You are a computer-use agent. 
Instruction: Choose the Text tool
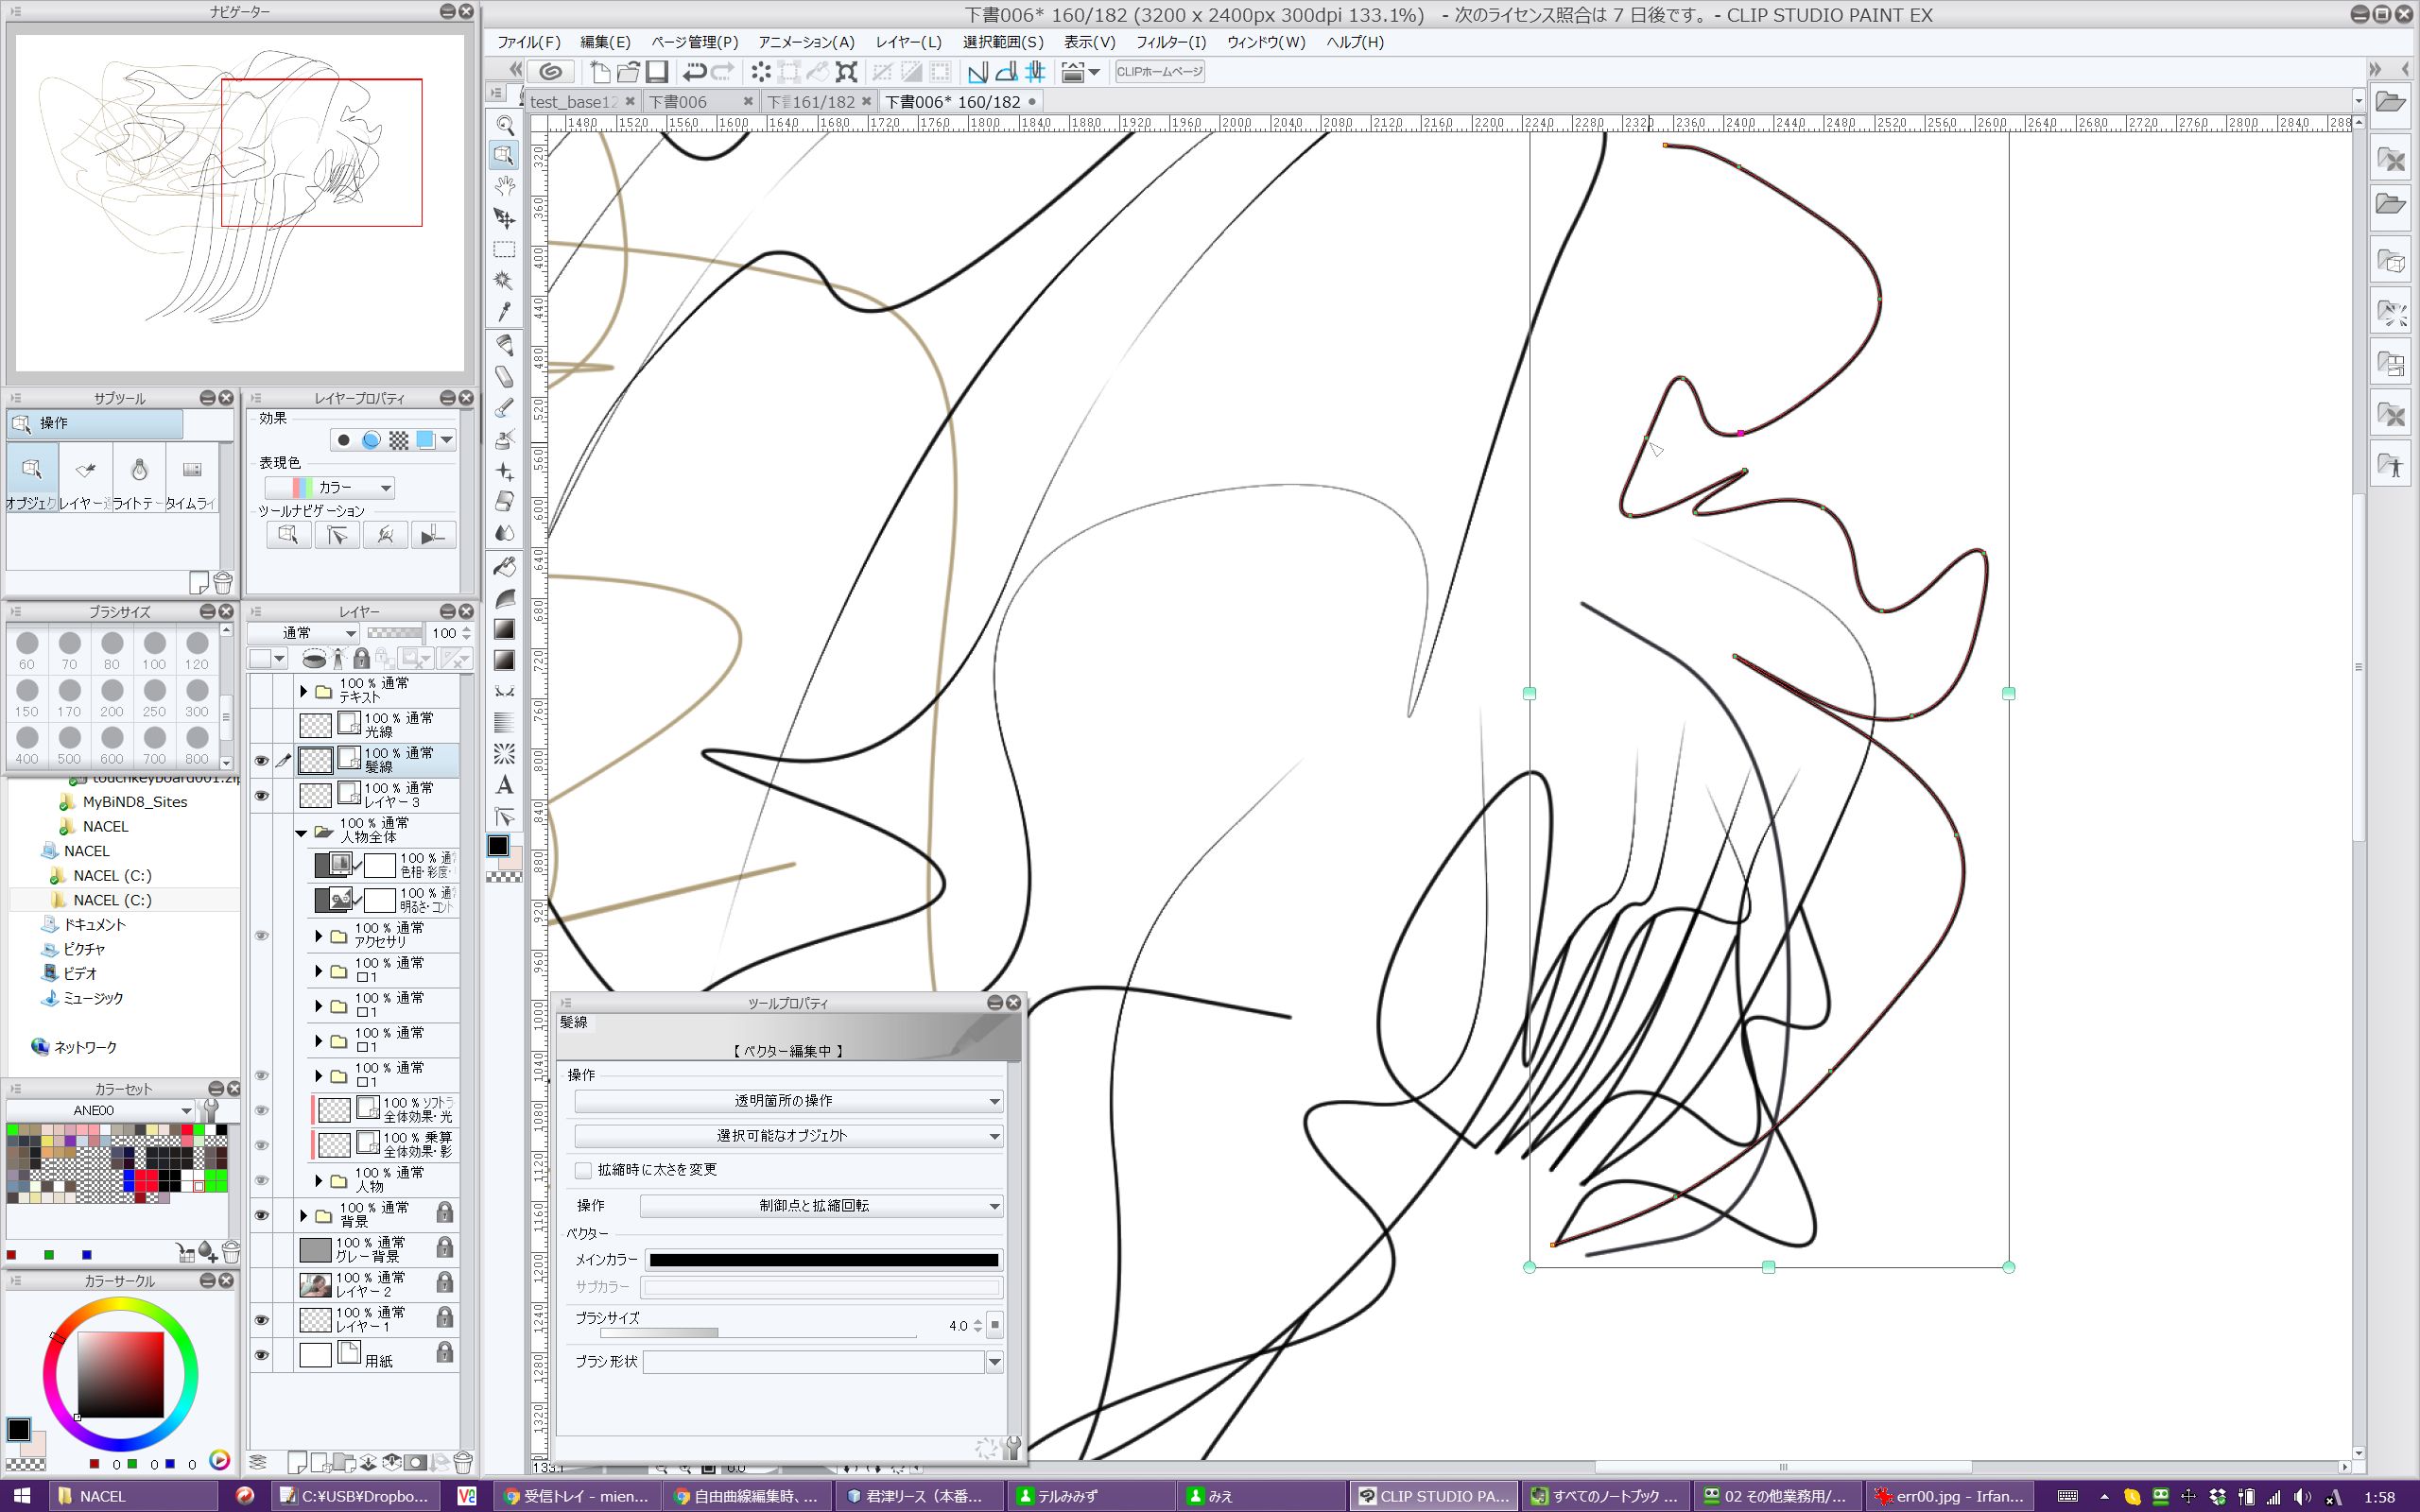pyautogui.click(x=505, y=785)
